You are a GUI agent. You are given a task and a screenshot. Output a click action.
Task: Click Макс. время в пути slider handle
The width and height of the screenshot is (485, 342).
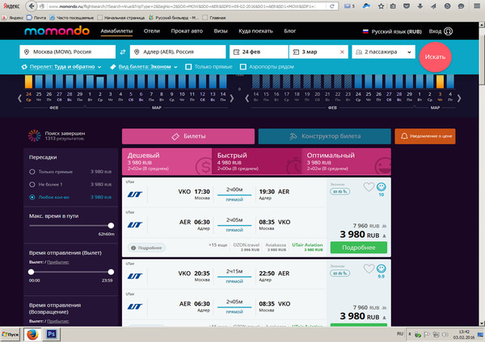(111, 226)
